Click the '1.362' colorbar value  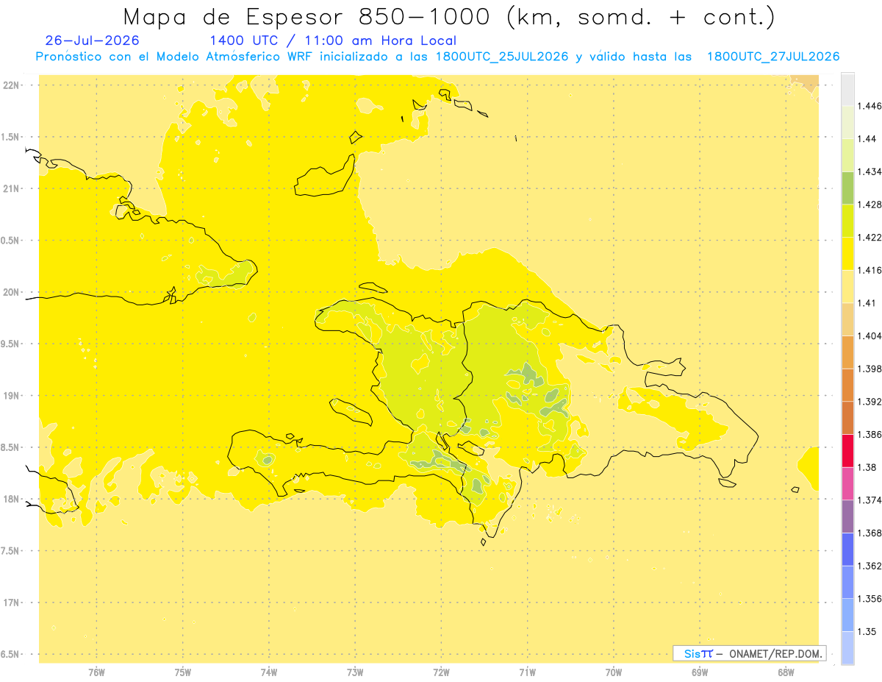[868, 566]
